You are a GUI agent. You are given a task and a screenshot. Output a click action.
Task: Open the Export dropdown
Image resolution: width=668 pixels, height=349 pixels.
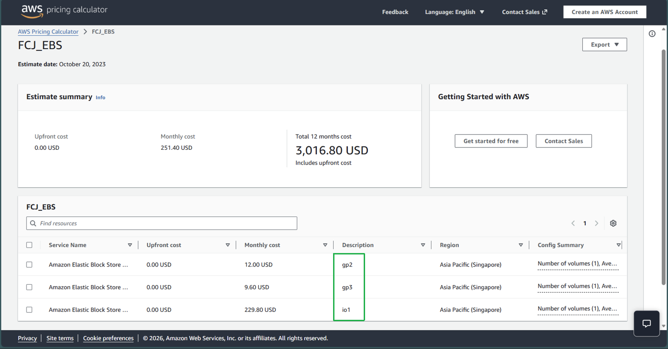click(604, 44)
